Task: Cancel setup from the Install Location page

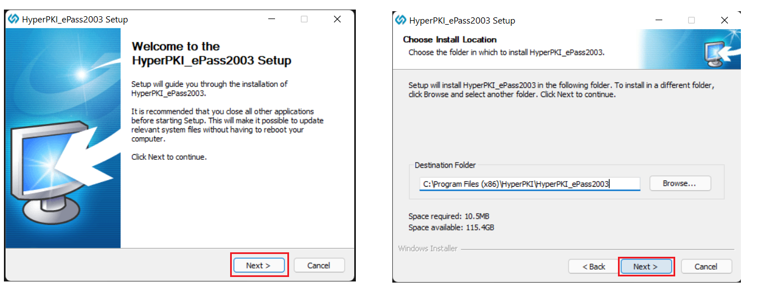Action: (706, 266)
